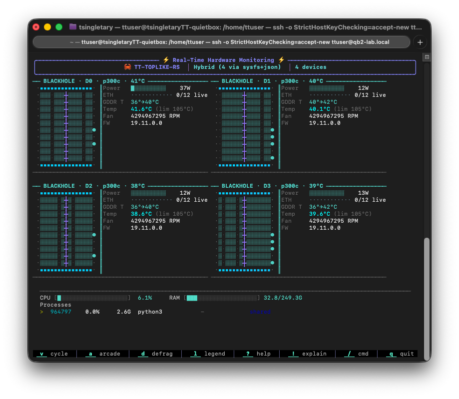Open a new terminal tab with plus button
Image resolution: width=459 pixels, height=399 pixels.
(420, 42)
